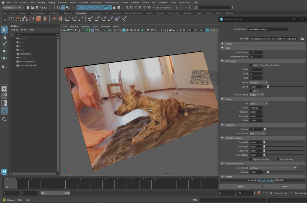This screenshot has height=203, width=307.
Task: Open the search magnifier icon in sidebar
Action: pyautogui.click(x=4, y=119)
